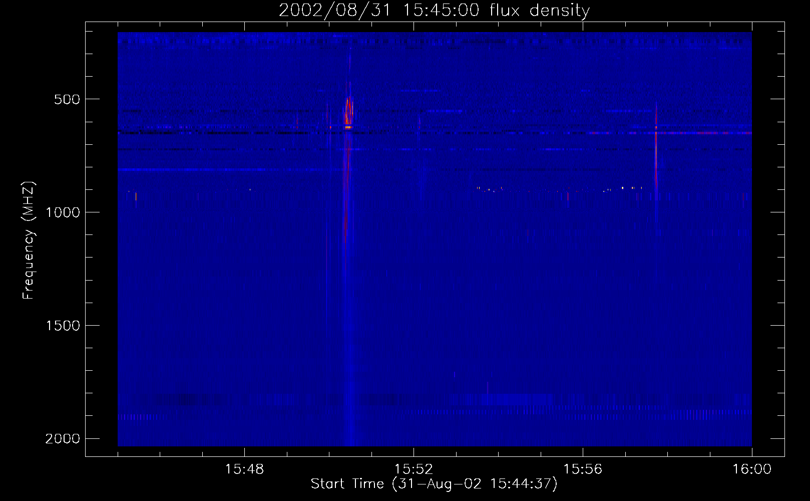Click the 1500 frequency tick label
This screenshot has width=810, height=501.
point(63,326)
